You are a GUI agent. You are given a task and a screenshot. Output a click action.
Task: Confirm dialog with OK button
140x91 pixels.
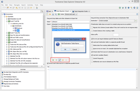65,49
